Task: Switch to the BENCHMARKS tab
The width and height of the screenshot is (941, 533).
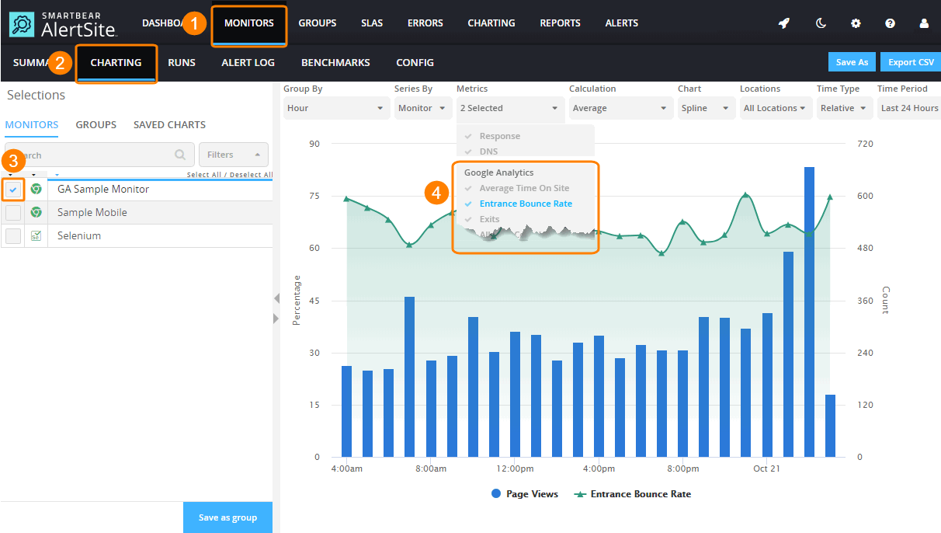Action: [335, 63]
